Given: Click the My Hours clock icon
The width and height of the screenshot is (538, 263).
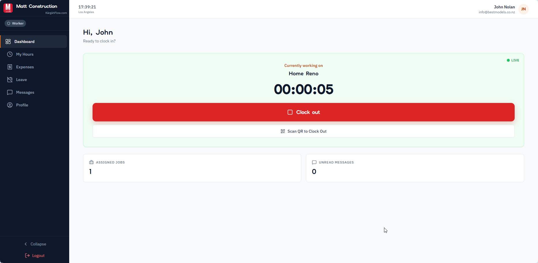Looking at the screenshot, I should 10,54.
